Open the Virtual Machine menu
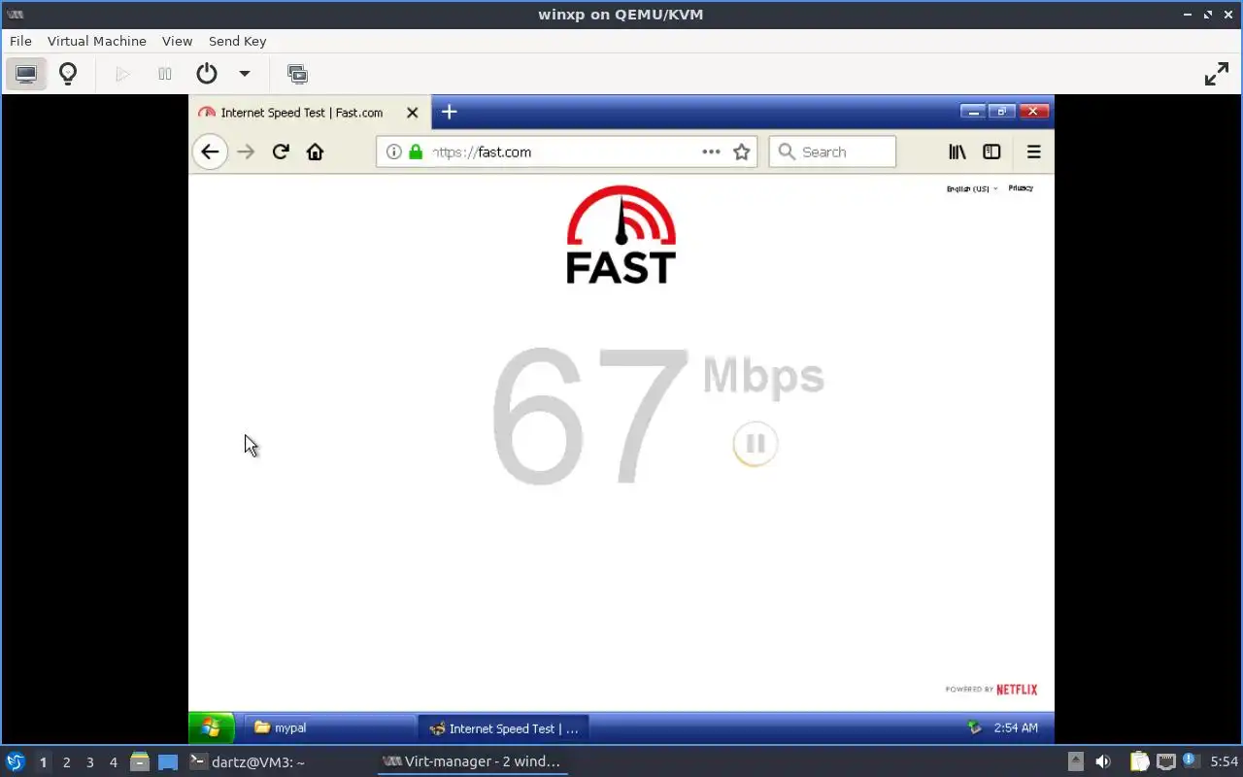This screenshot has width=1243, height=777. click(97, 41)
